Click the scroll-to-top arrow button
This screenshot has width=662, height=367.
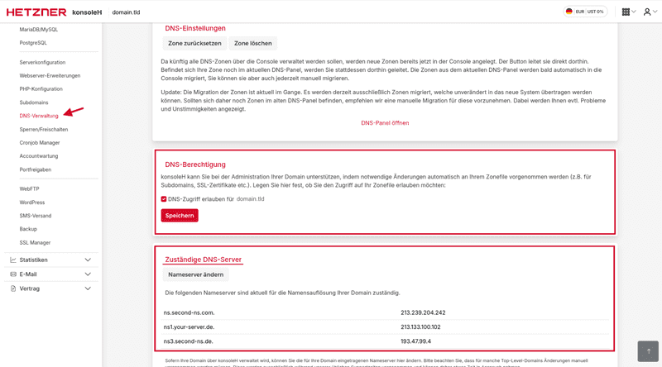coord(648,350)
